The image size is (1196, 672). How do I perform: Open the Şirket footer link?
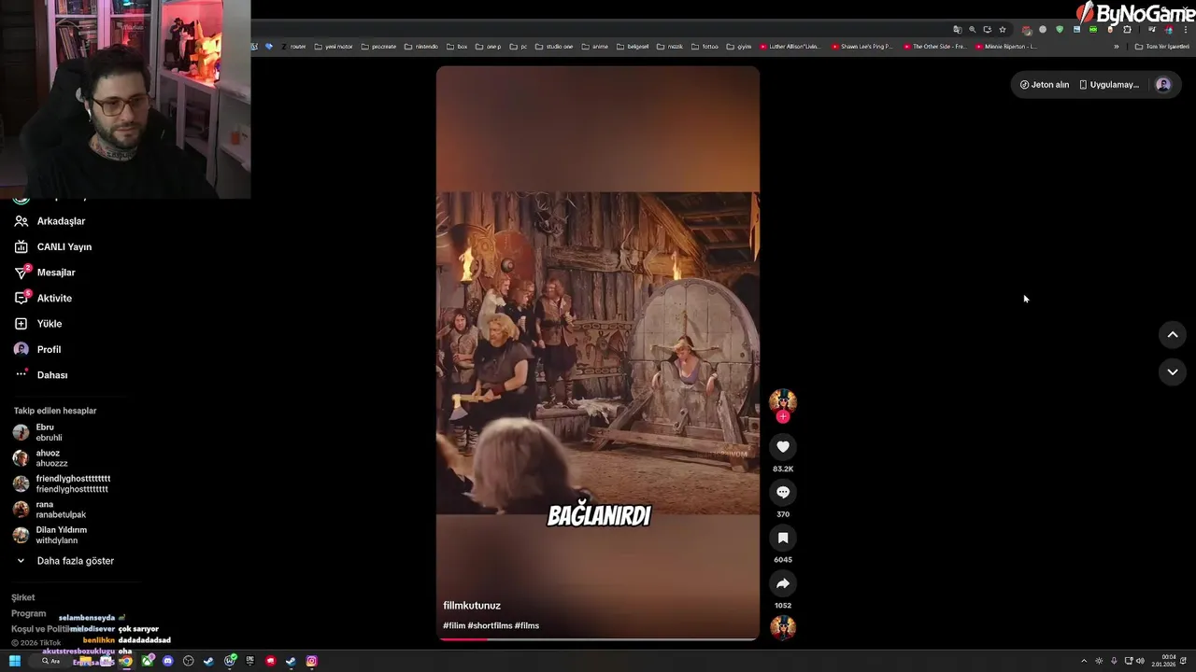pyautogui.click(x=23, y=597)
